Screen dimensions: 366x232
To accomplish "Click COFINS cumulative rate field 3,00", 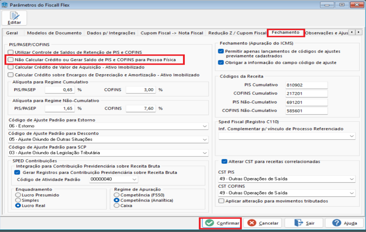I will [x=141, y=90].
